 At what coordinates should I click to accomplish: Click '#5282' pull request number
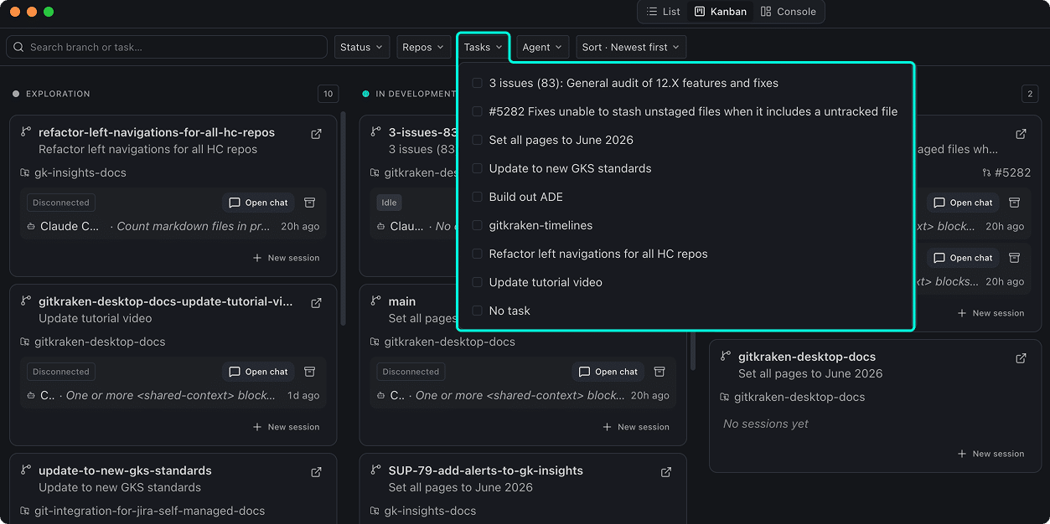pyautogui.click(x=1012, y=172)
